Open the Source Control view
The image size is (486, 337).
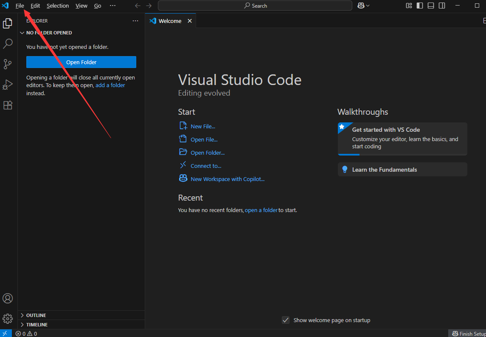pos(8,64)
